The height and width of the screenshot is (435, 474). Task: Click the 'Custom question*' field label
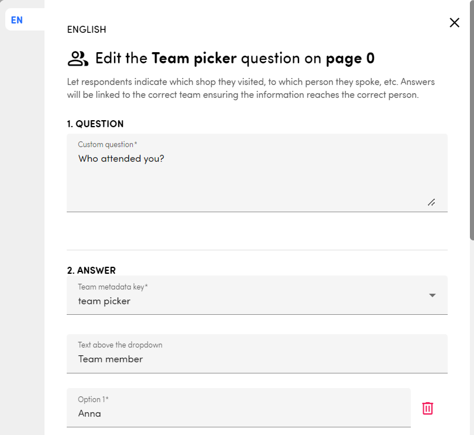click(108, 144)
